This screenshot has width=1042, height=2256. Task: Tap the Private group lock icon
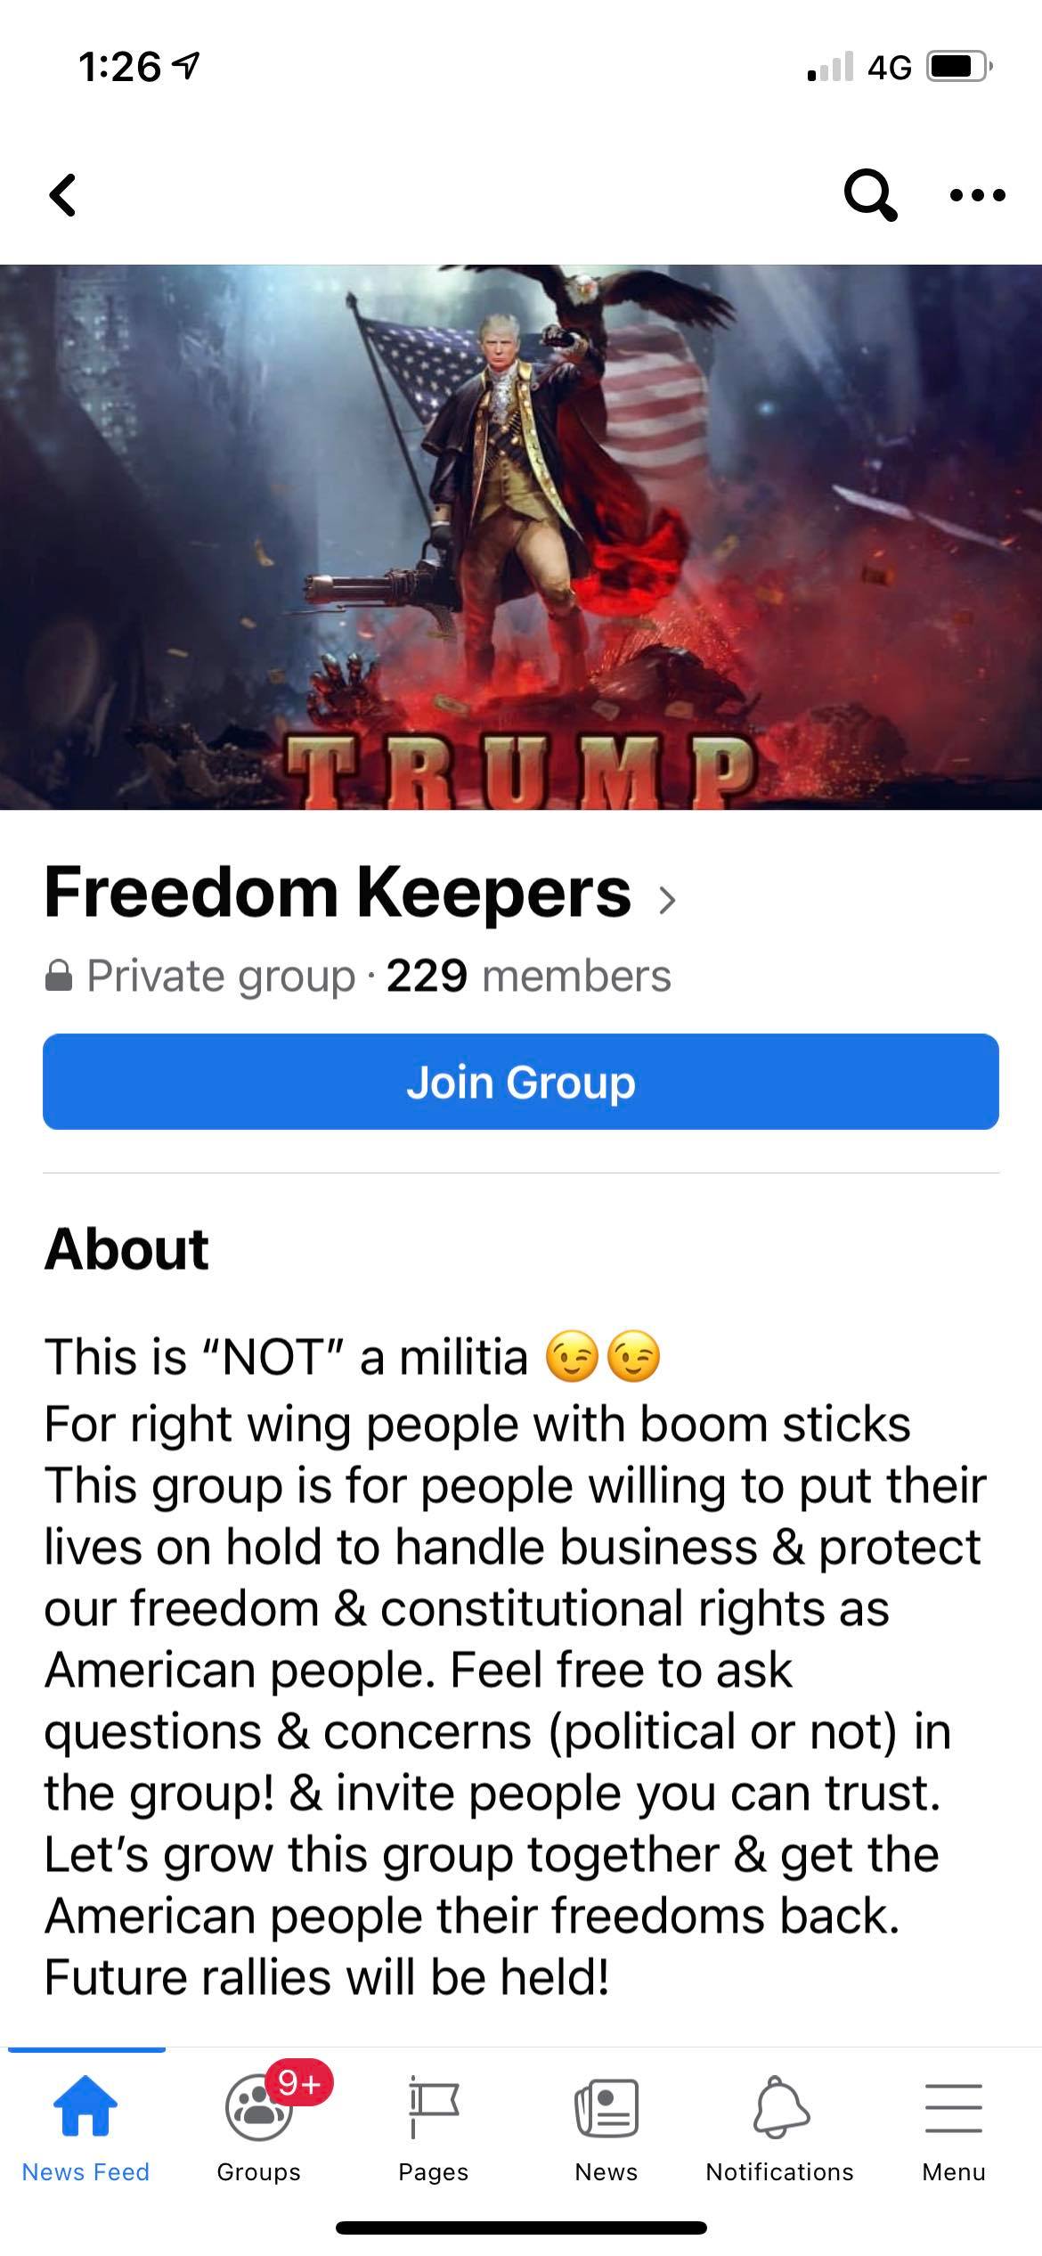[x=59, y=976]
